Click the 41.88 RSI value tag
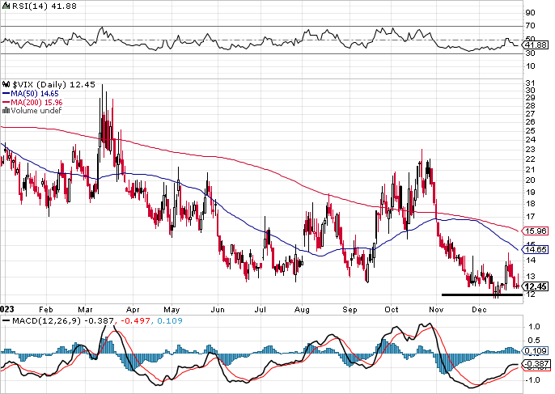The image size is (555, 394). tap(536, 45)
